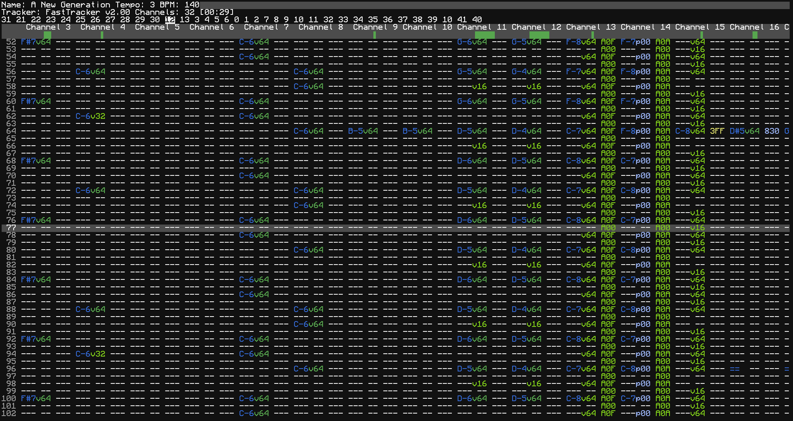The image size is (793, 421).
Task: Click the yellow '==' note-off in row 96
Action: tap(735, 369)
